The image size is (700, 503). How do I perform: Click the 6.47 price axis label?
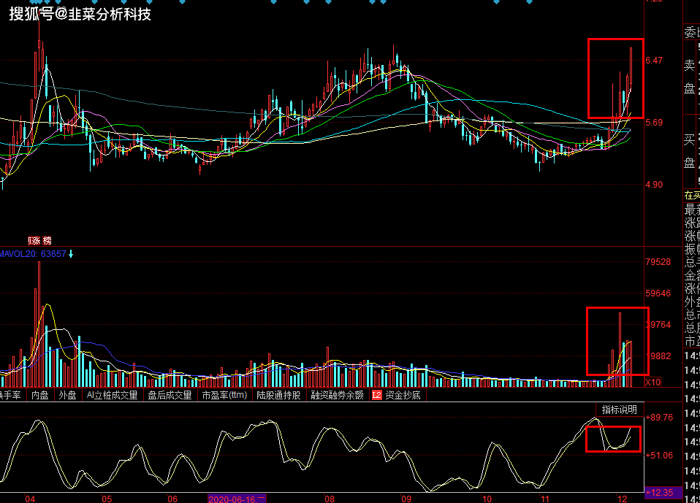click(654, 60)
